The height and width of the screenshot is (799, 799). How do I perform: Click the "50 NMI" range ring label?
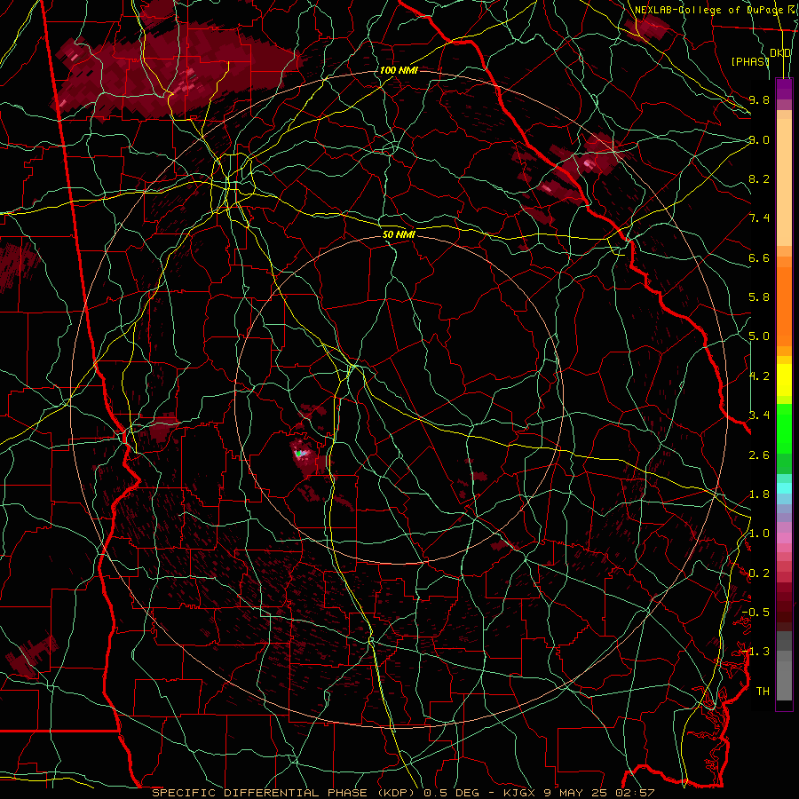point(399,234)
